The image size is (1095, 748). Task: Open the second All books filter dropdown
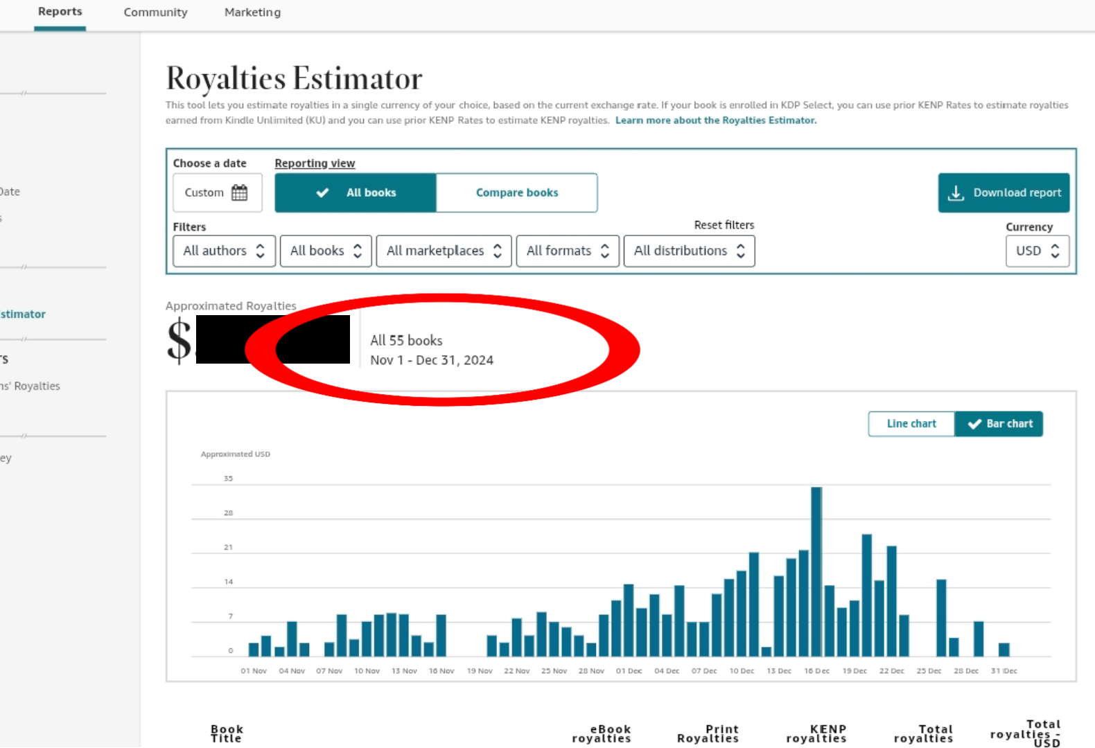[x=326, y=251]
